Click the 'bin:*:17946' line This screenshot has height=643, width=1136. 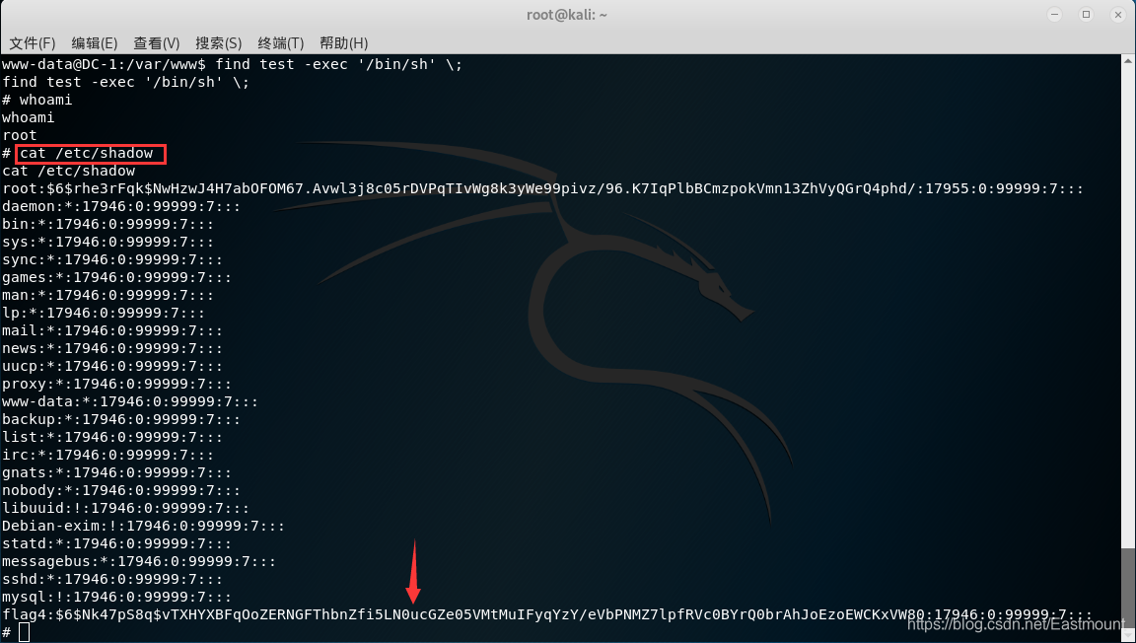tap(107, 224)
